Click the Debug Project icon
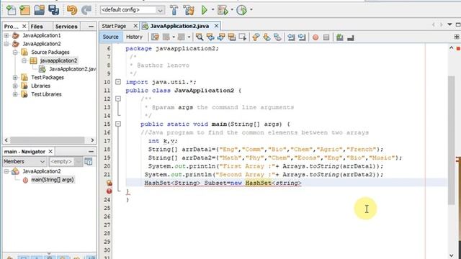Image resolution: width=461 pixels, height=259 pixels. point(223,10)
